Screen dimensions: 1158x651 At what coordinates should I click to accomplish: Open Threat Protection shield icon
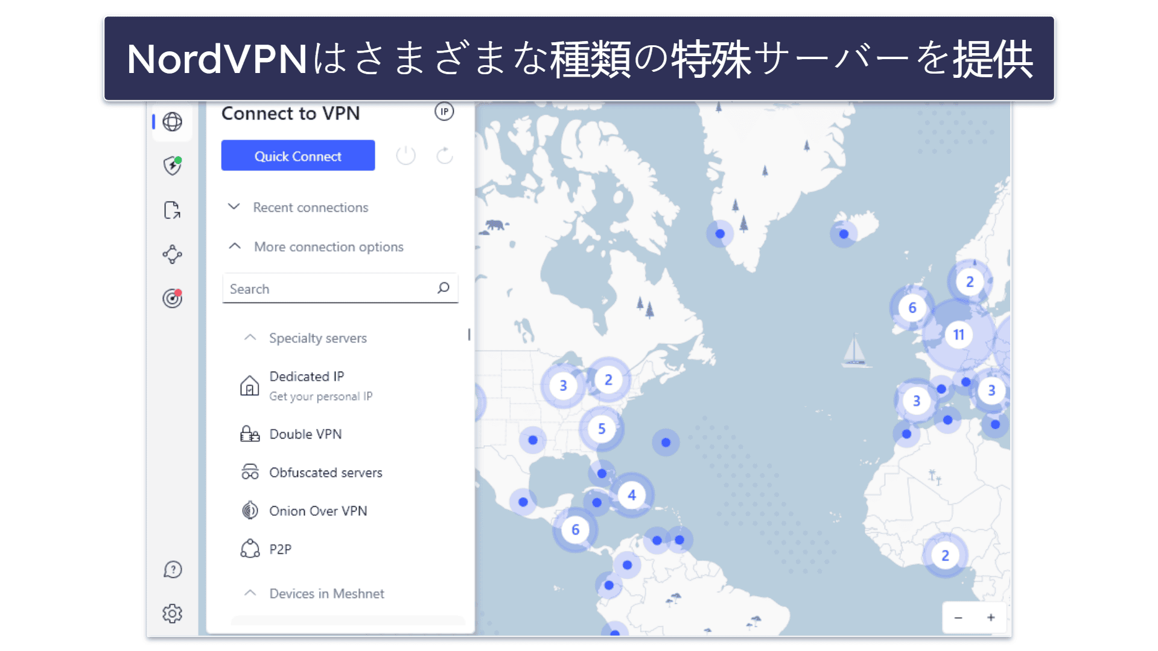[x=173, y=165]
